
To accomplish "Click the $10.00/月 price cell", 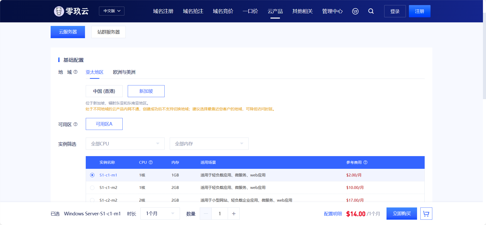I will 355,188.
